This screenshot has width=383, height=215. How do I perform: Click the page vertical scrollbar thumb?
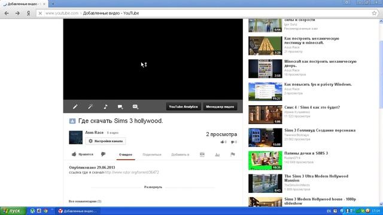(x=381, y=74)
